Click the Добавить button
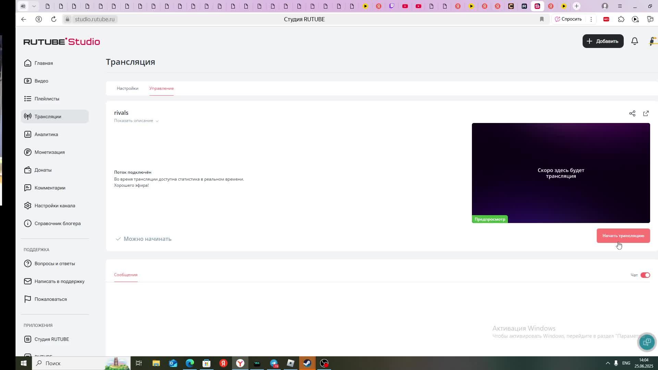Viewport: 658px width, 370px height. (603, 41)
